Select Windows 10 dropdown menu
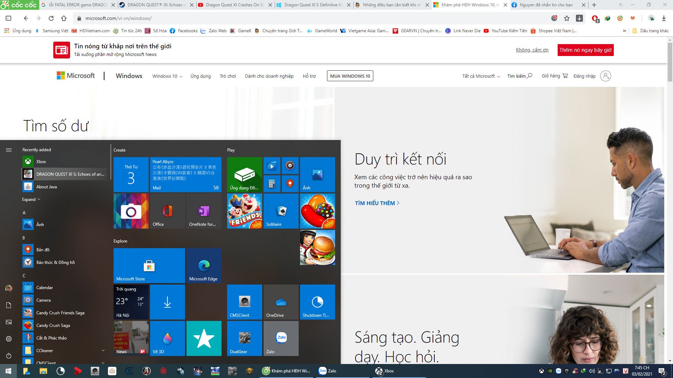Screen dimensions: 673x378 167,76
